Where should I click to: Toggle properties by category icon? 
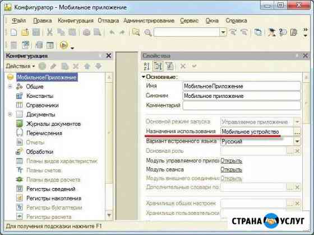coord(158,66)
